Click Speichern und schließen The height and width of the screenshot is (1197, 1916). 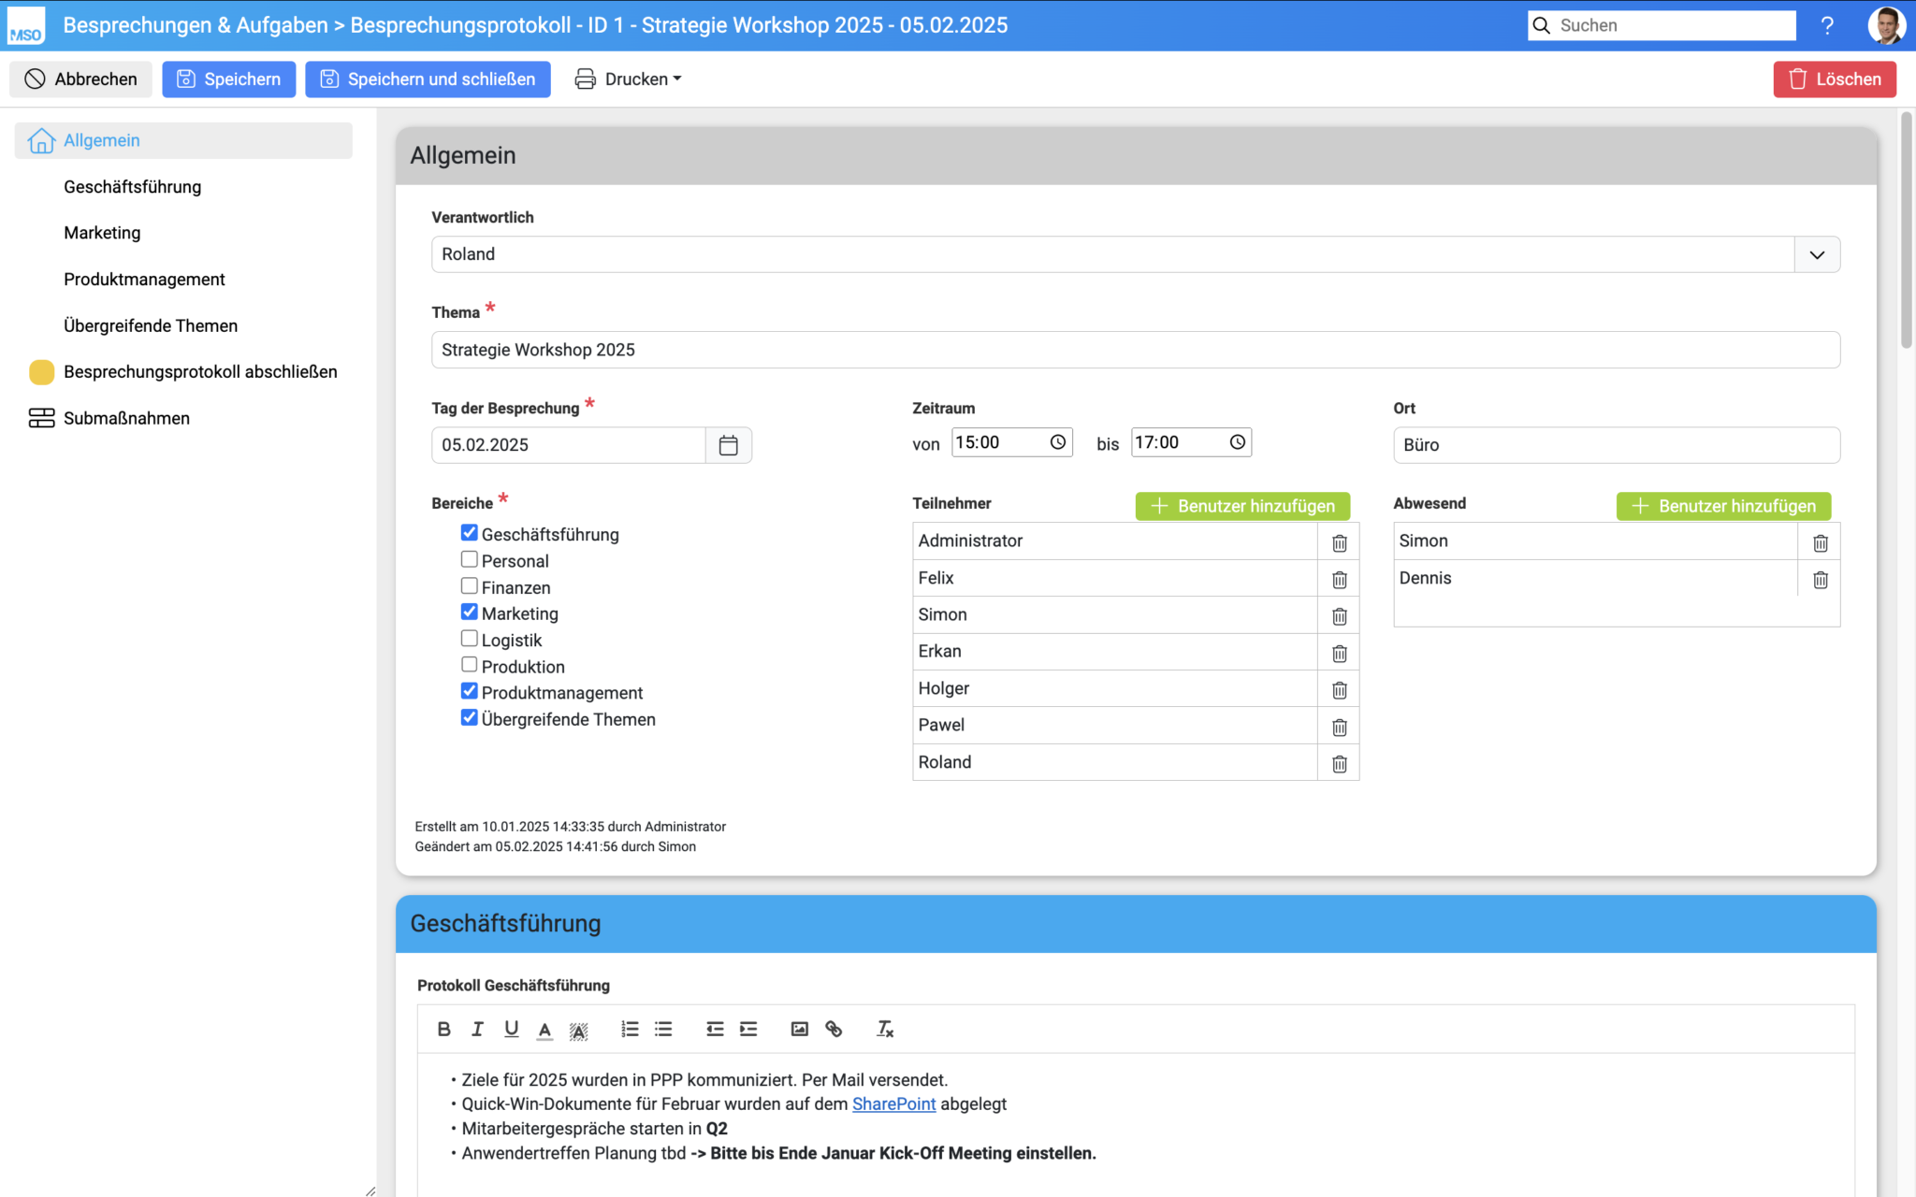[x=428, y=79]
